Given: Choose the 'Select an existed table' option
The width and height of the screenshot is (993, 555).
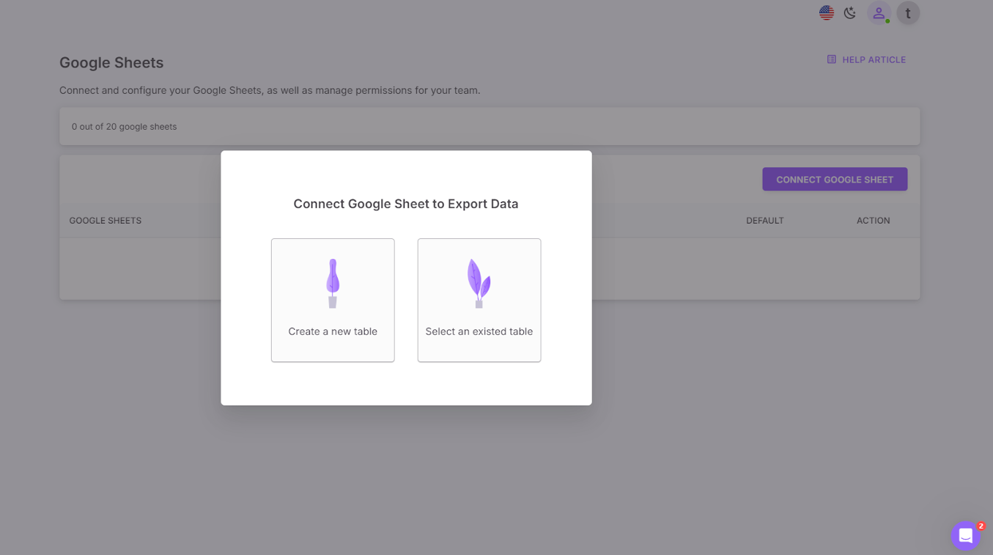Looking at the screenshot, I should (x=479, y=300).
